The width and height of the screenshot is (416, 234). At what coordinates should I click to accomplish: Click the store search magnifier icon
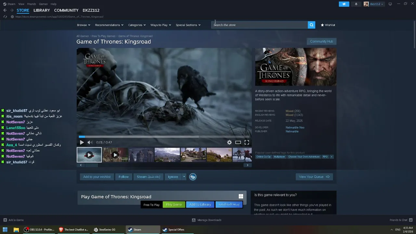pyautogui.click(x=311, y=25)
